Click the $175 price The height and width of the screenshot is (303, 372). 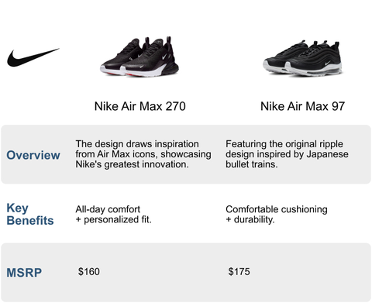point(239,272)
